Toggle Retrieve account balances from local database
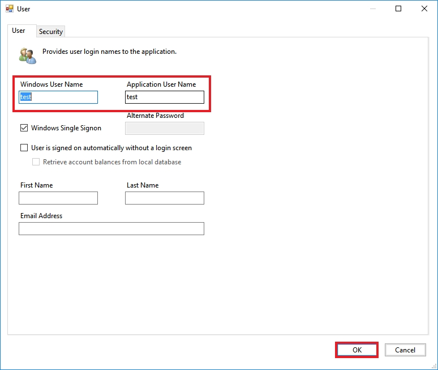Viewport: 438px width, 370px height. point(36,161)
